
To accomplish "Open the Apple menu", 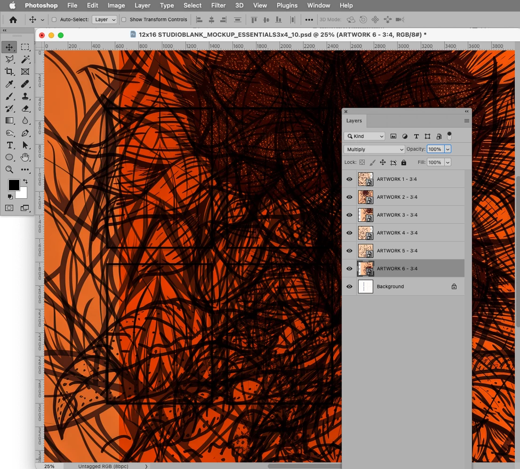I will tap(12, 5).
